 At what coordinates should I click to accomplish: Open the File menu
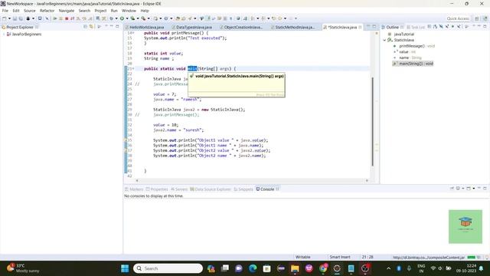click(5, 11)
